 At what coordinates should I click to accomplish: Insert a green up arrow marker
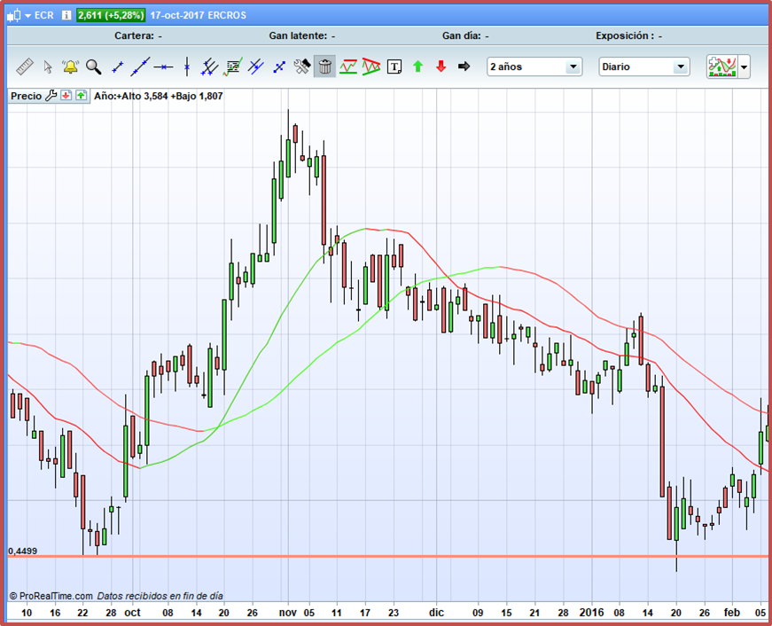pos(418,67)
